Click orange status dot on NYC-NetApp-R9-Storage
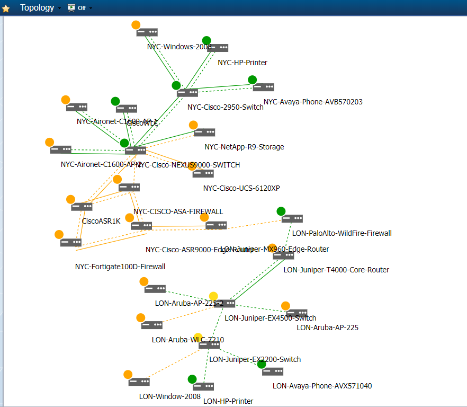 pyautogui.click(x=193, y=125)
